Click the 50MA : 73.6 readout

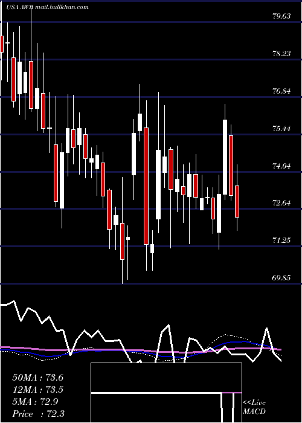tap(37, 378)
